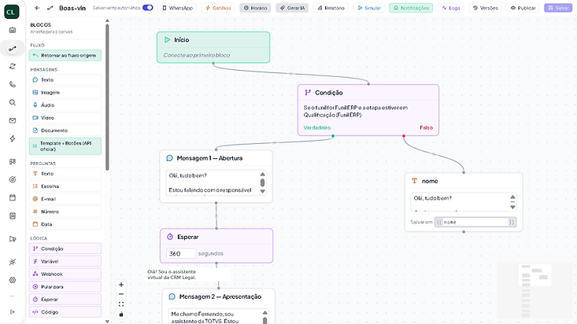
Task: Click the Mensagem 1 text scroll down arrow
Action: pos(262,191)
